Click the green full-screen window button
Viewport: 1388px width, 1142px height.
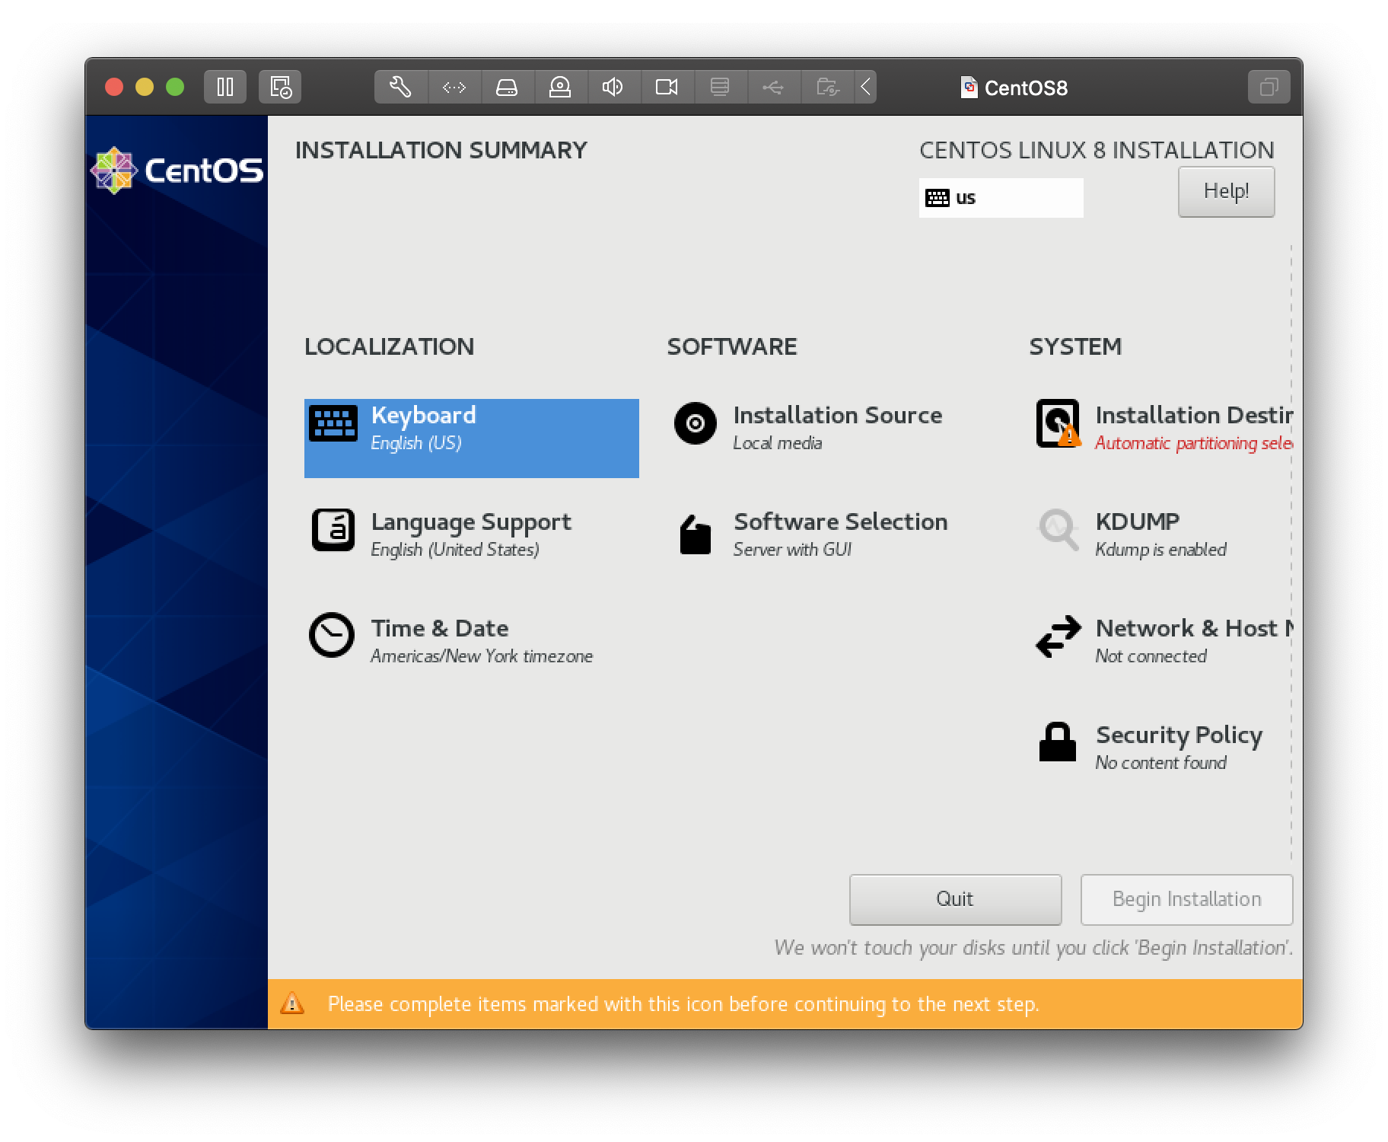(175, 87)
